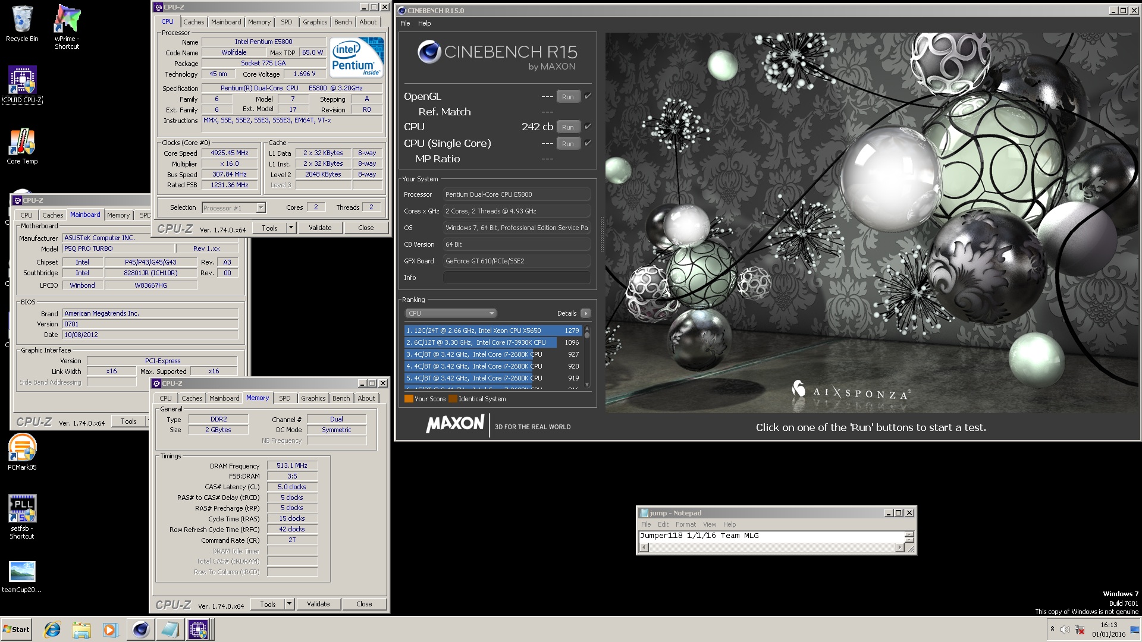Click the Notepad title bar icon
The height and width of the screenshot is (642, 1142).
pos(644,513)
